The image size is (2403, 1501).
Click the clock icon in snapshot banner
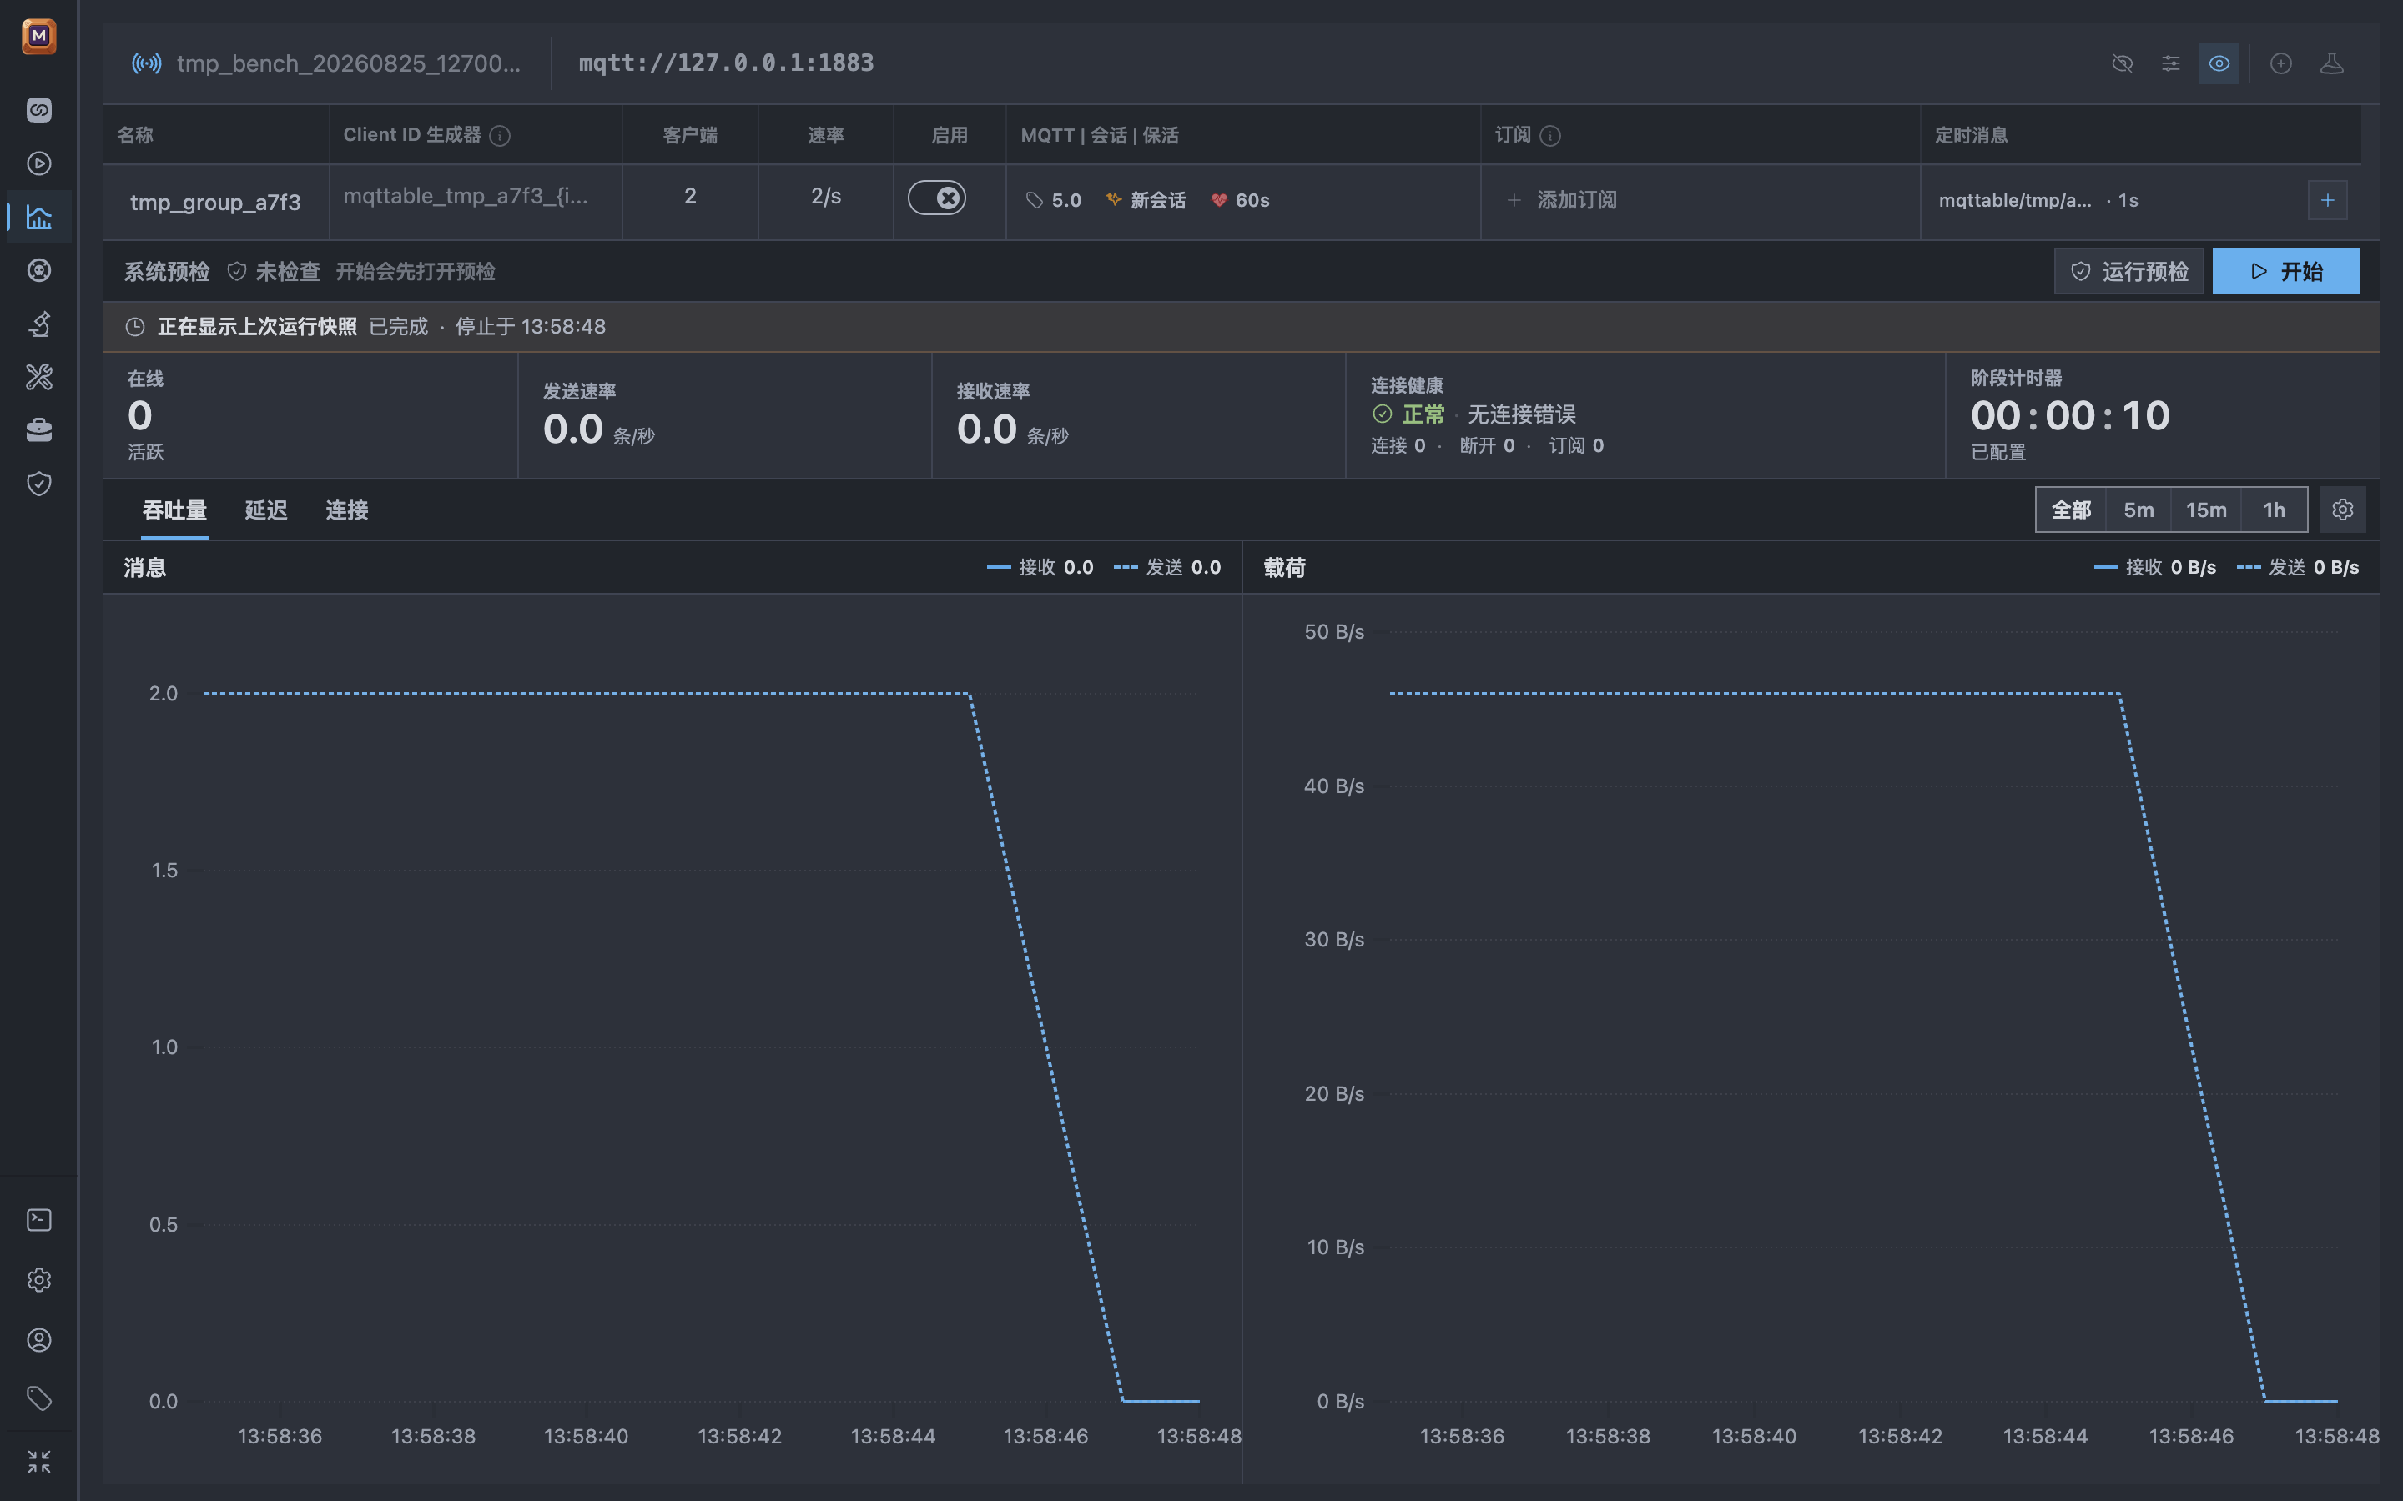(135, 327)
